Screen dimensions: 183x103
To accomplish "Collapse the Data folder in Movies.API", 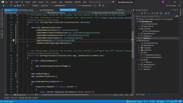I will (139, 53).
